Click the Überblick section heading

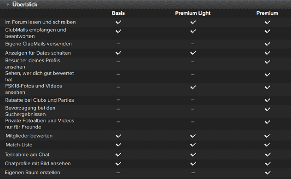coord(25,5)
